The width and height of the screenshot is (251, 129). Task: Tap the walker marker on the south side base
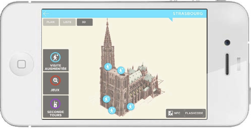tap(131, 107)
